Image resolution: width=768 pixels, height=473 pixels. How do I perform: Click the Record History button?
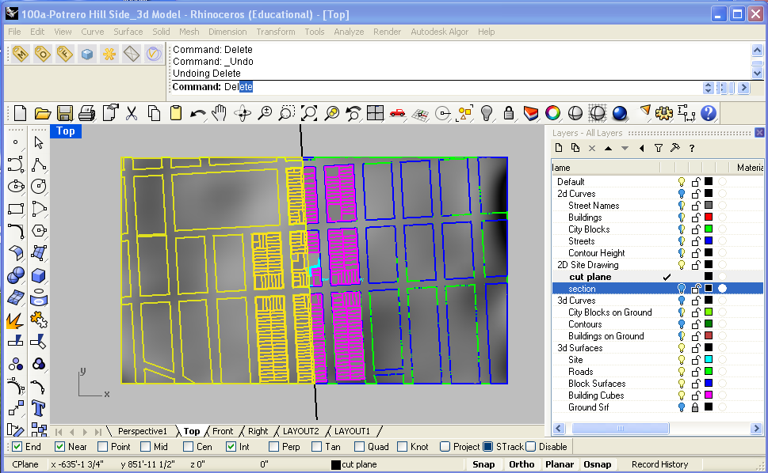659,464
